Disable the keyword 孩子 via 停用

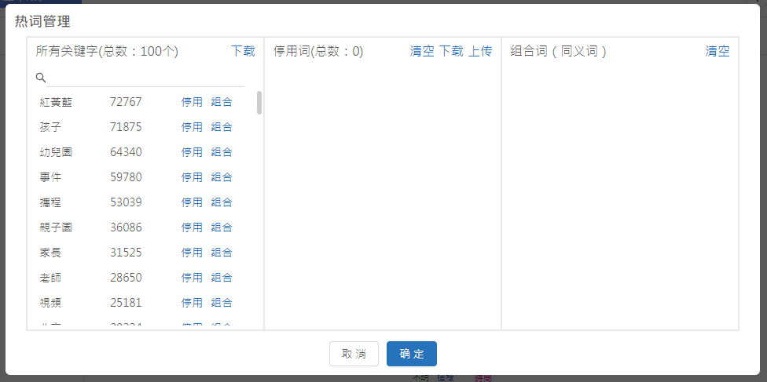pos(192,127)
